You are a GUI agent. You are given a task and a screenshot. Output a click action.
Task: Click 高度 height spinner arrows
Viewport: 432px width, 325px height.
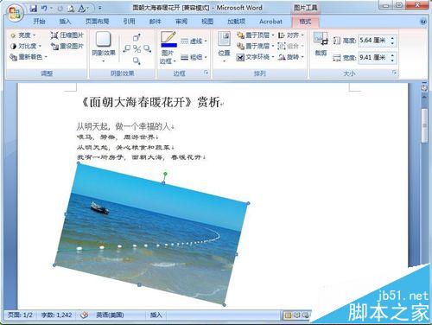coord(392,41)
